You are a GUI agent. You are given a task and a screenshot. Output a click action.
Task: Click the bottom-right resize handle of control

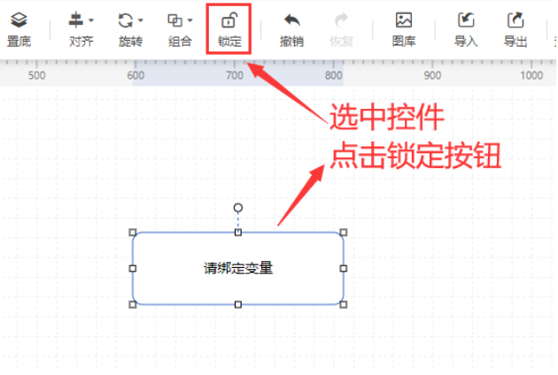click(344, 304)
